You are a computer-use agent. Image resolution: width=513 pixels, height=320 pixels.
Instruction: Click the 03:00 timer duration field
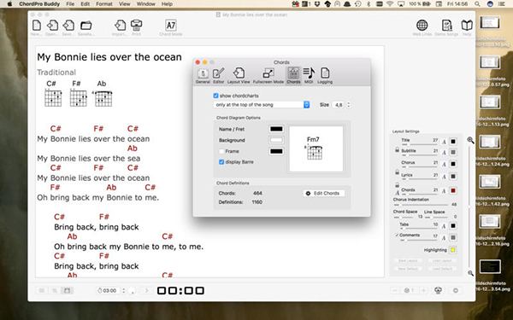pyautogui.click(x=109, y=290)
